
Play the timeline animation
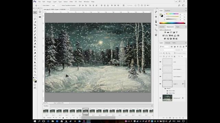coord(63,118)
